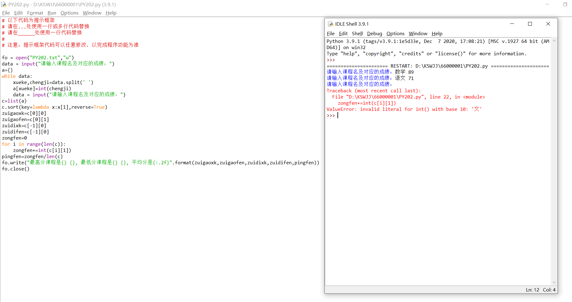Click the shell scrollbar down arrow

coord(554,282)
